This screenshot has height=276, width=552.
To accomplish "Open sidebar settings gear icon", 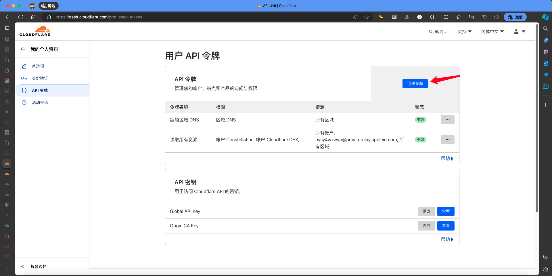I will pyautogui.click(x=545, y=270).
